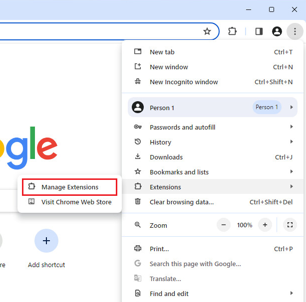The height and width of the screenshot is (302, 306).
Task: Select Translate... menu item
Action: point(213,279)
